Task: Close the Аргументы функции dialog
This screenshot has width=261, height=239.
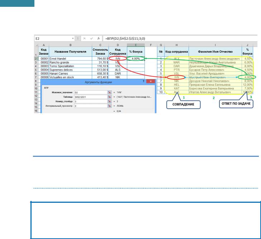Action: click(151, 81)
